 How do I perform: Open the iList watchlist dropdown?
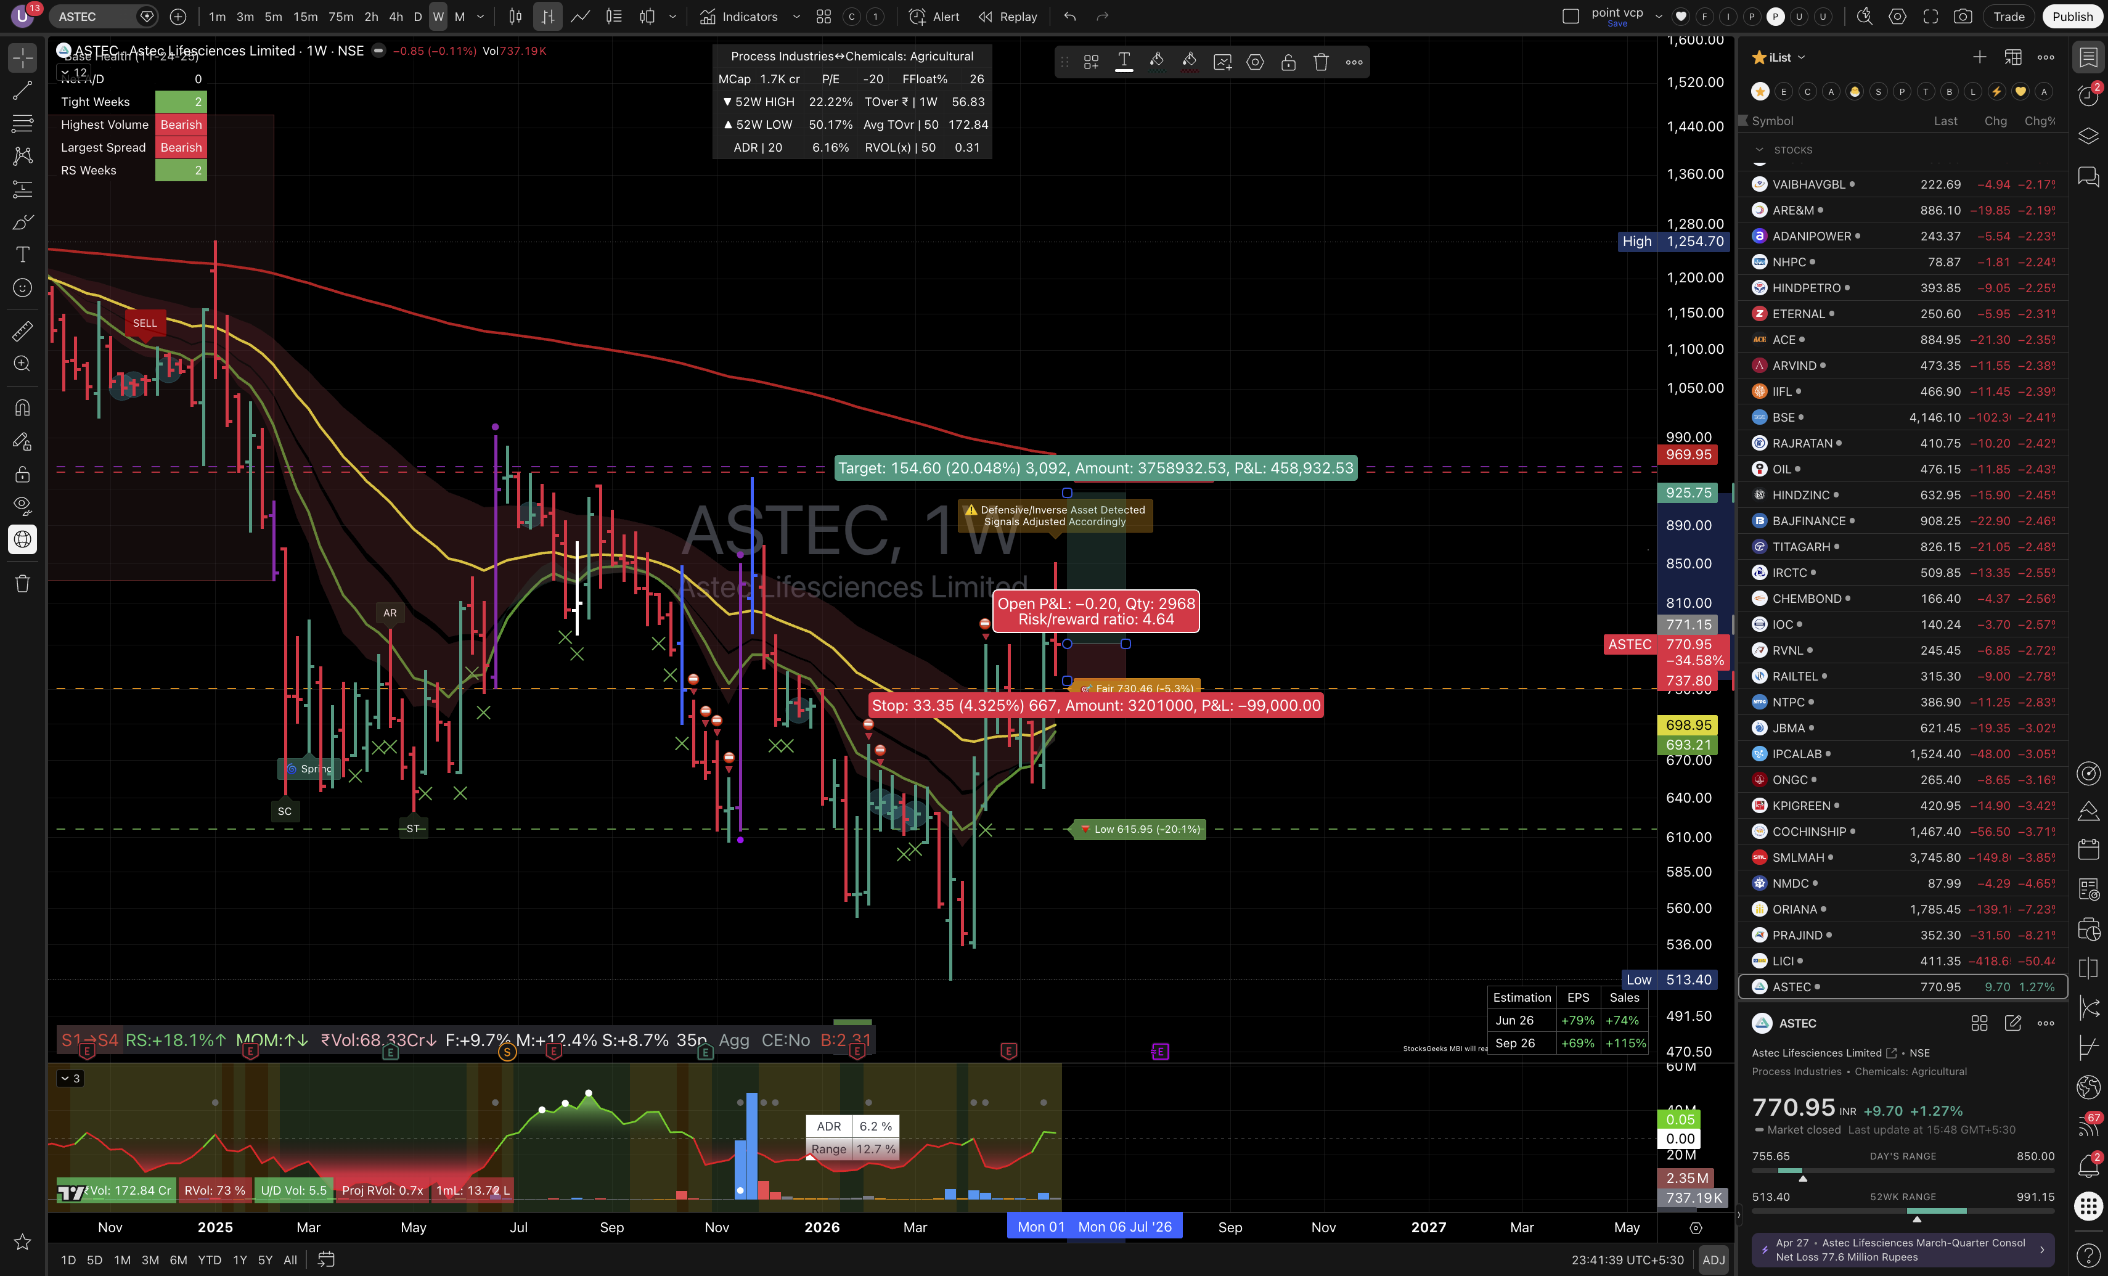(1786, 57)
